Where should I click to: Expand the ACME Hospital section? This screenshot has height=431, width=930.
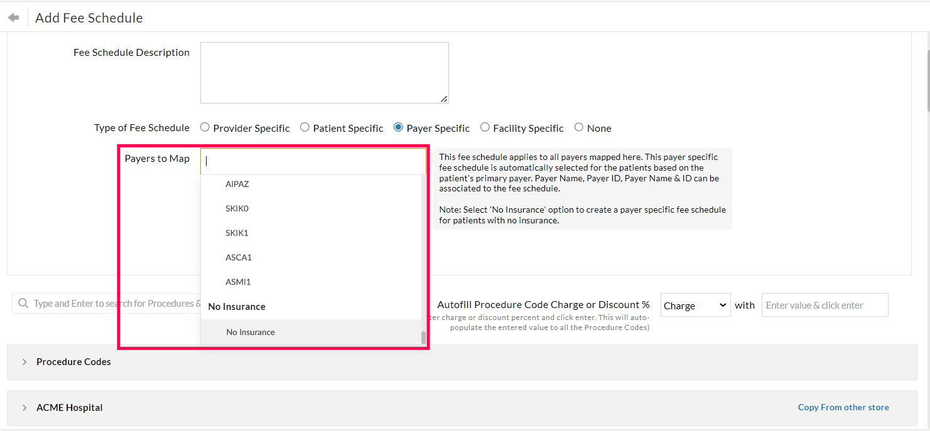[x=24, y=408]
